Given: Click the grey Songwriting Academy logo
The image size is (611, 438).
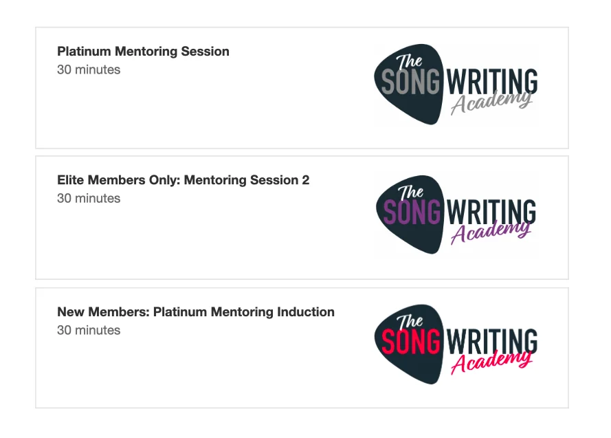Looking at the screenshot, I should 456,84.
